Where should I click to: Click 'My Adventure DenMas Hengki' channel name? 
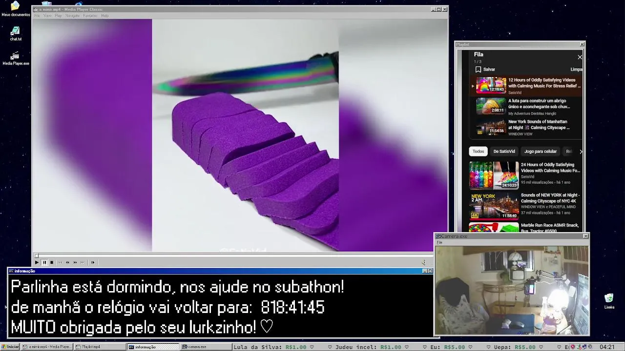(x=532, y=114)
